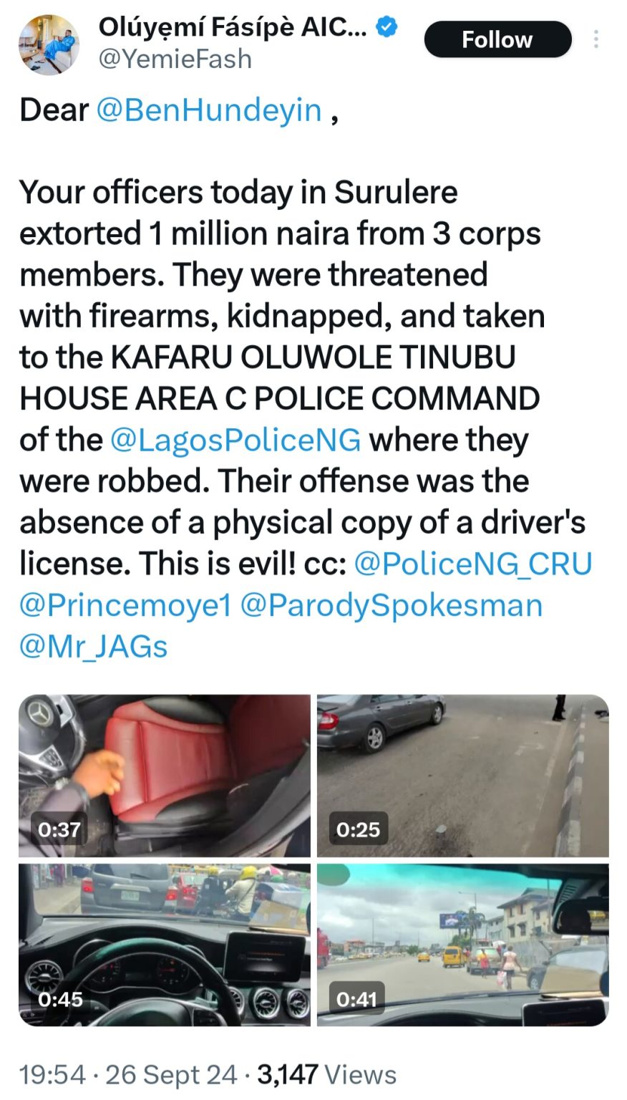The height and width of the screenshot is (1100, 627).
Task: Play the windshield street view video
Action: click(x=463, y=945)
